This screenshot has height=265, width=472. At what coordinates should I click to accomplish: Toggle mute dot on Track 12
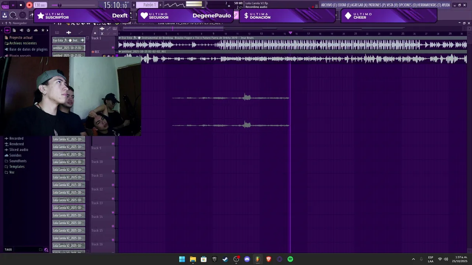[113, 199]
